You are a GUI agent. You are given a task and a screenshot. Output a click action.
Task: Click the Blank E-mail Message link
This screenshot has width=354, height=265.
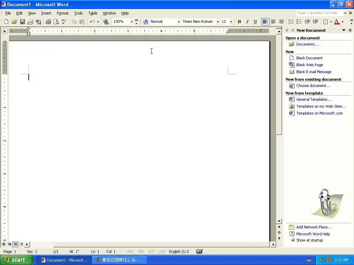pos(314,72)
